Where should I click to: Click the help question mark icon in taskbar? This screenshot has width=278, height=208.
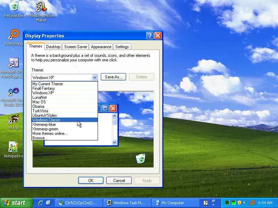205,203
